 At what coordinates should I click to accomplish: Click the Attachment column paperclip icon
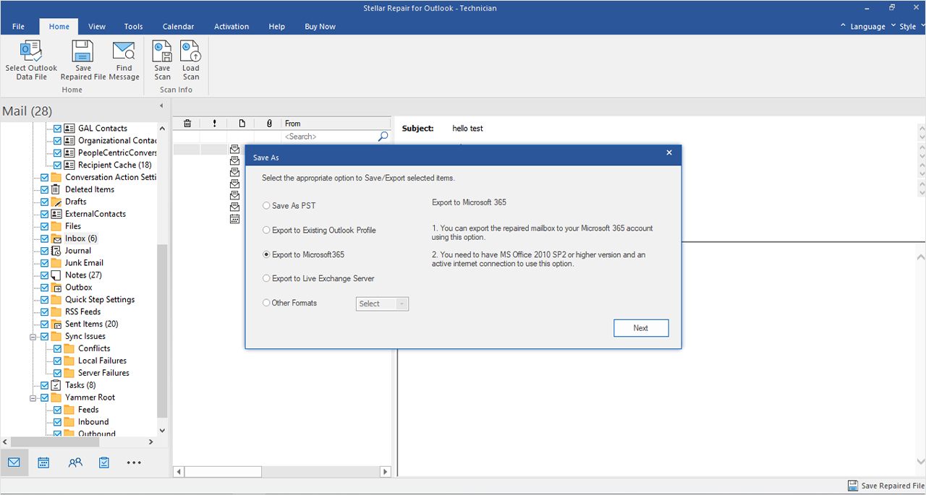[269, 124]
